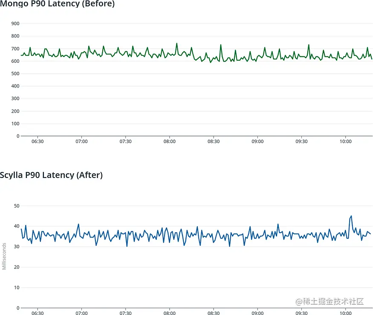
Task: Click the 30 y-axis label on the Scylla chart
Action: [x=17, y=246]
